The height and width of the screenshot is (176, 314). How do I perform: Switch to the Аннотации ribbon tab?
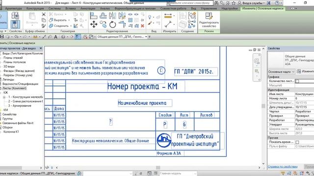(x=88, y=8)
